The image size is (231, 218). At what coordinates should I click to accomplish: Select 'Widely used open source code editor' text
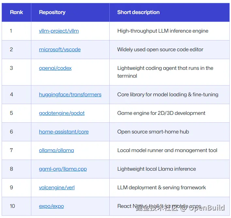[160, 50]
